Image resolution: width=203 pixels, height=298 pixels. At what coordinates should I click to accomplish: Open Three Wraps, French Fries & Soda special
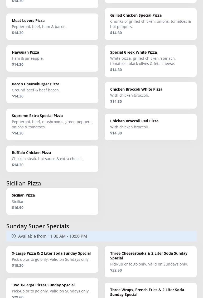point(151,292)
